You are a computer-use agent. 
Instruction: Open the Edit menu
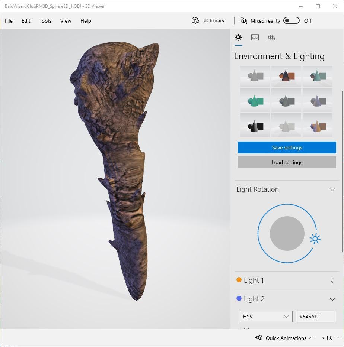[26, 21]
